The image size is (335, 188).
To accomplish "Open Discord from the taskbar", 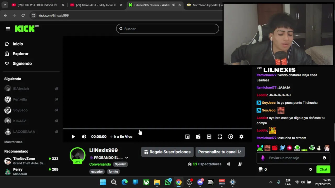I will point(200,182).
